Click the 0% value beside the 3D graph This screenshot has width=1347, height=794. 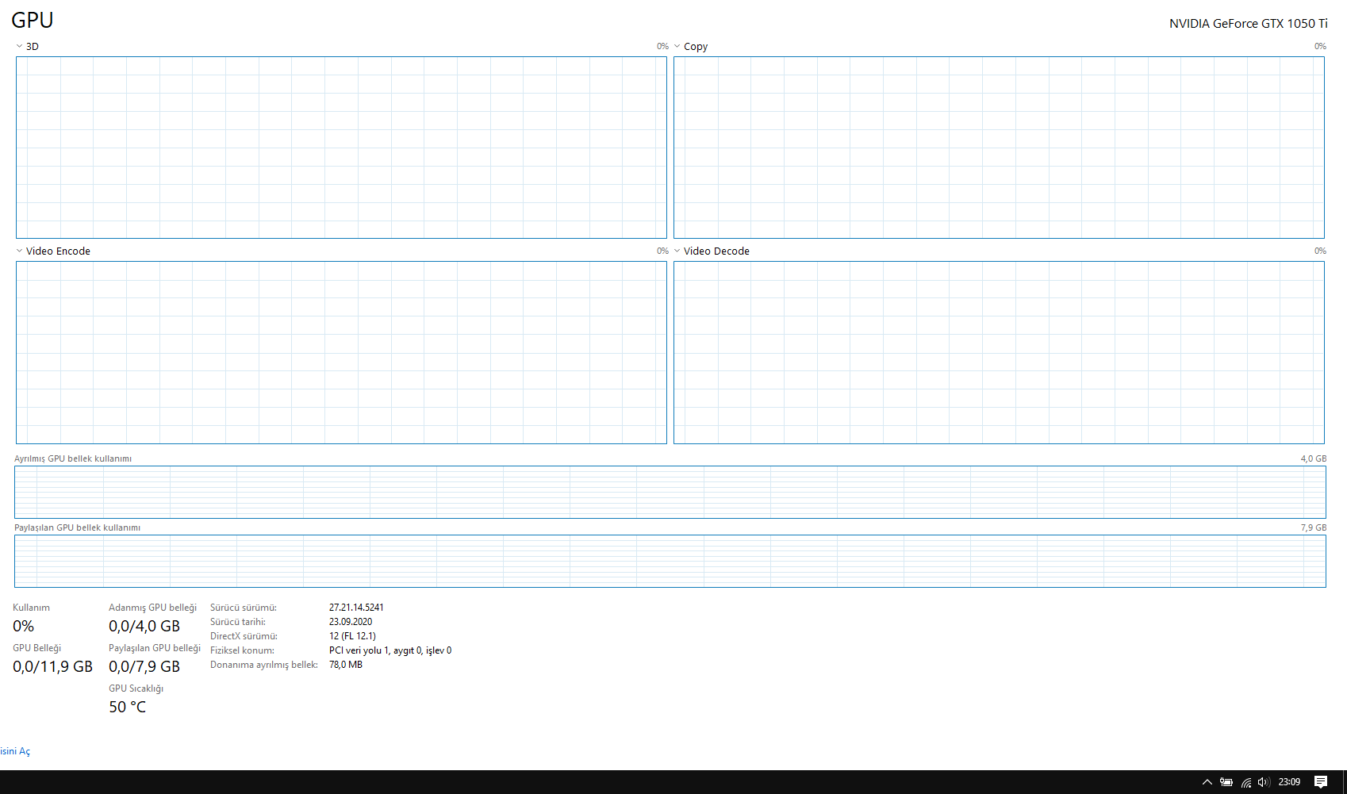click(x=662, y=46)
